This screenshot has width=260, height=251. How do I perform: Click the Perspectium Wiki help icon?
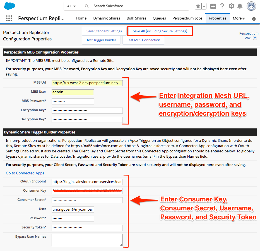(255, 38)
